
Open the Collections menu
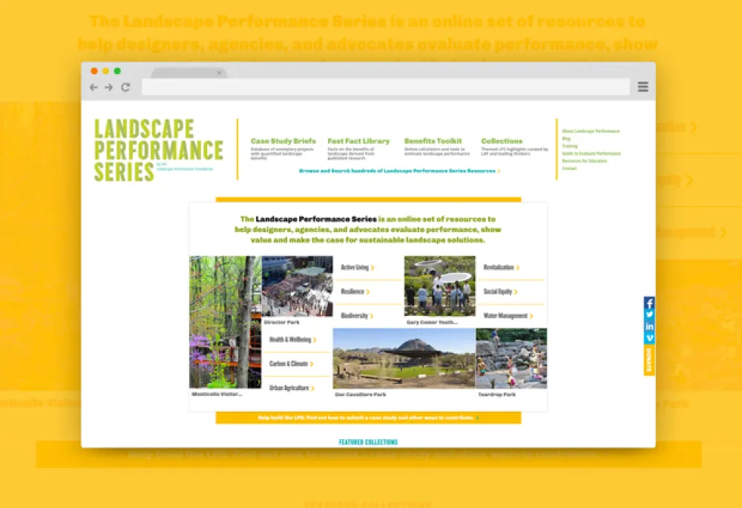tap(502, 141)
